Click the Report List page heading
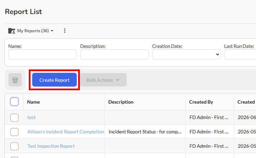 tap(23, 12)
